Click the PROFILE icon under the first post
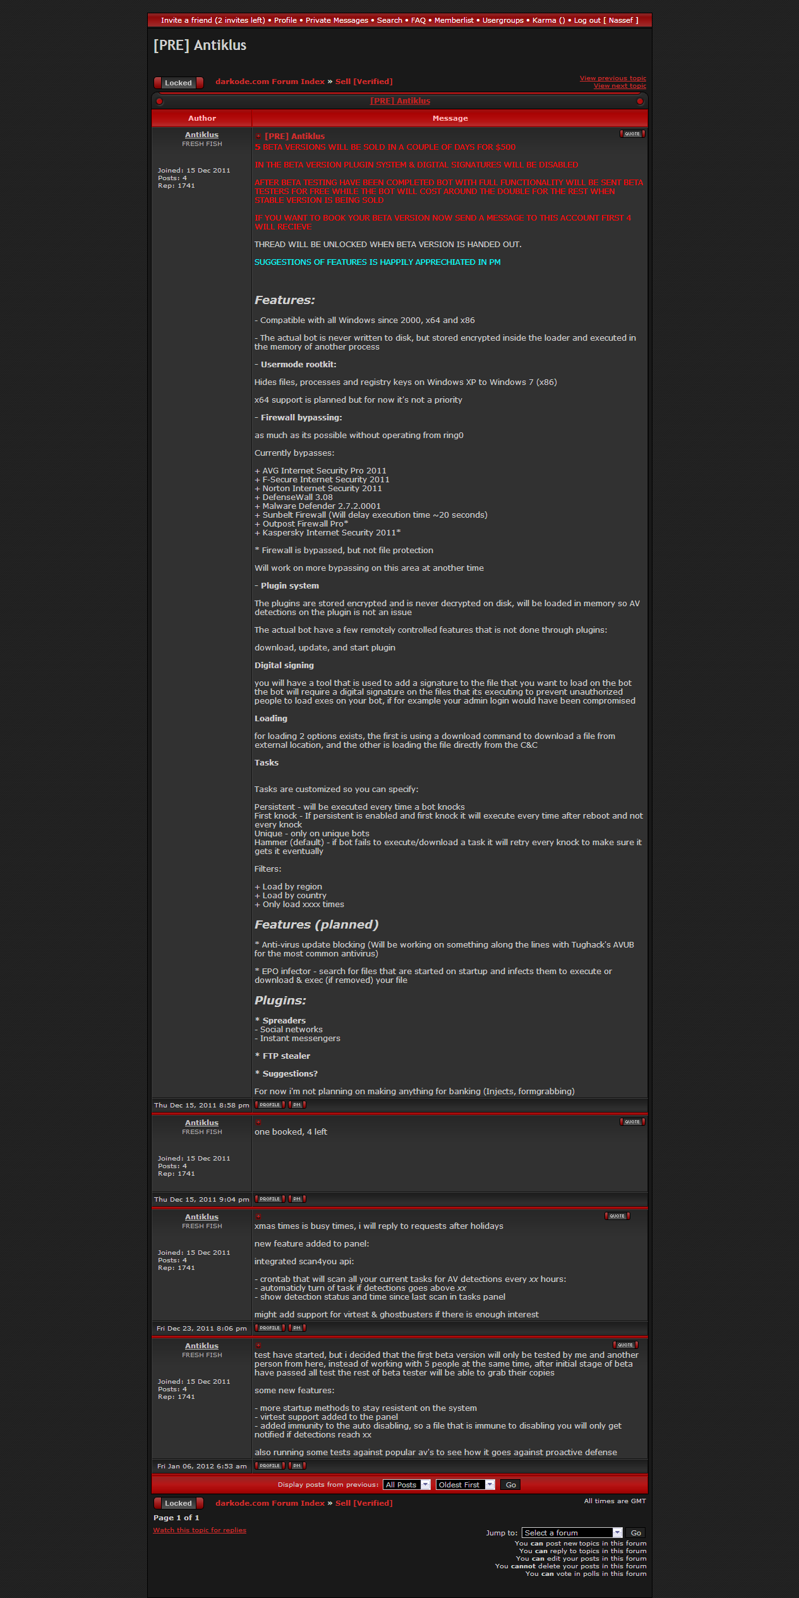Viewport: 799px width, 1598px height. [270, 1105]
